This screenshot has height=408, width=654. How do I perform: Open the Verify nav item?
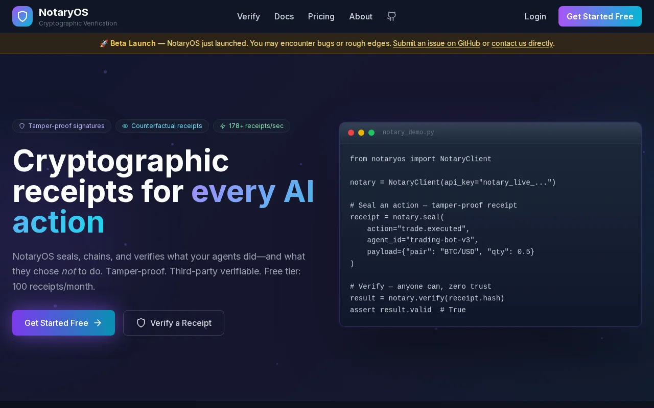pyautogui.click(x=248, y=16)
